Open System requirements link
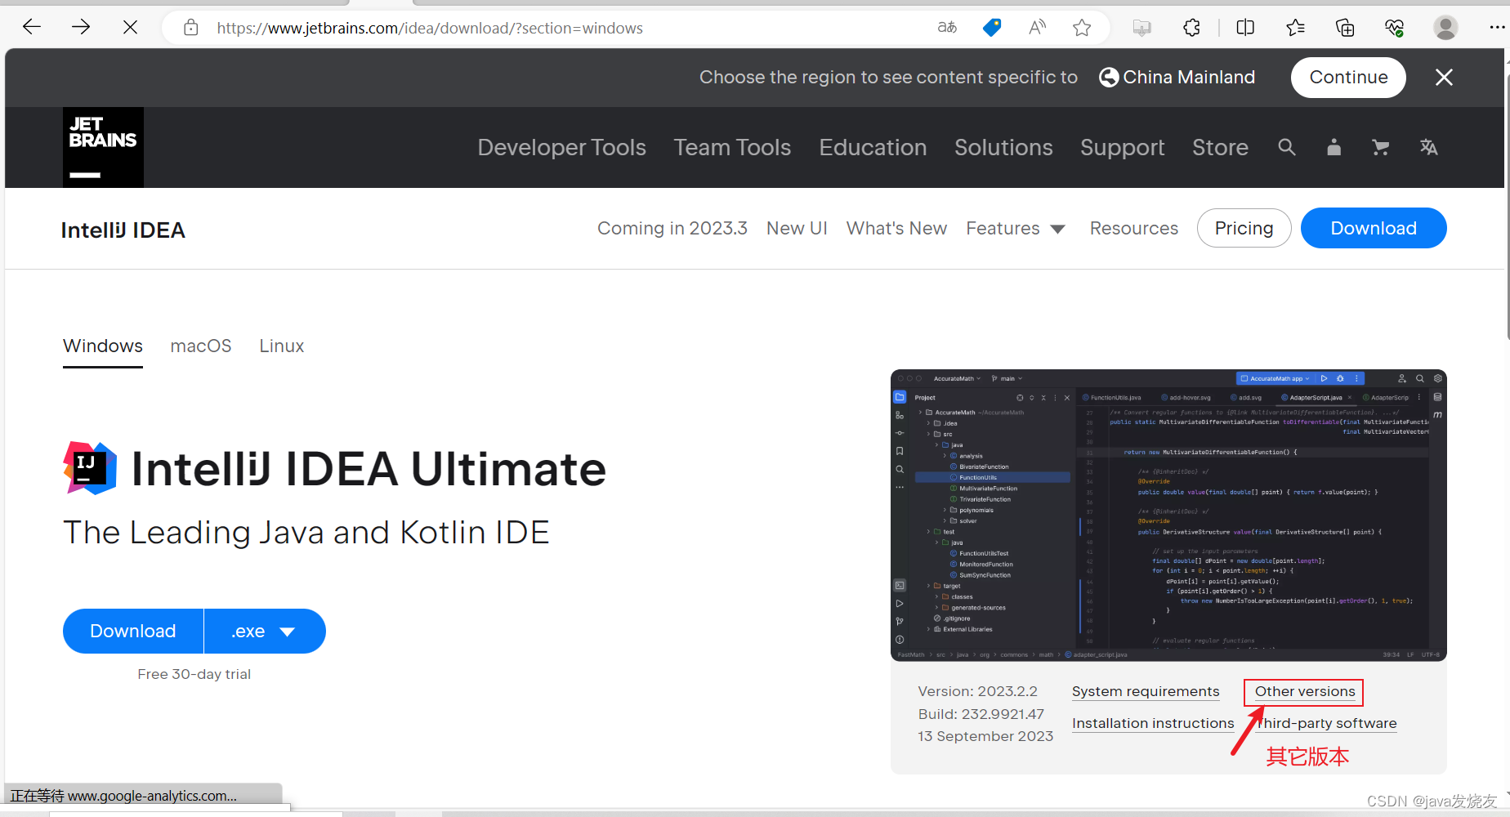Viewport: 1510px width, 817px height. pyautogui.click(x=1146, y=691)
